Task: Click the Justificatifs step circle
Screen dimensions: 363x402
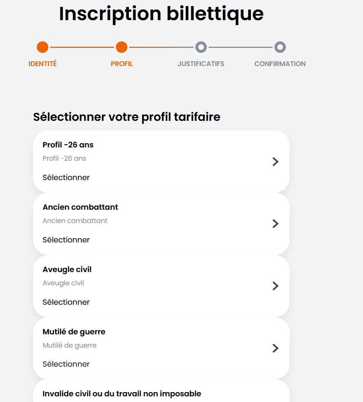Action: tap(201, 47)
